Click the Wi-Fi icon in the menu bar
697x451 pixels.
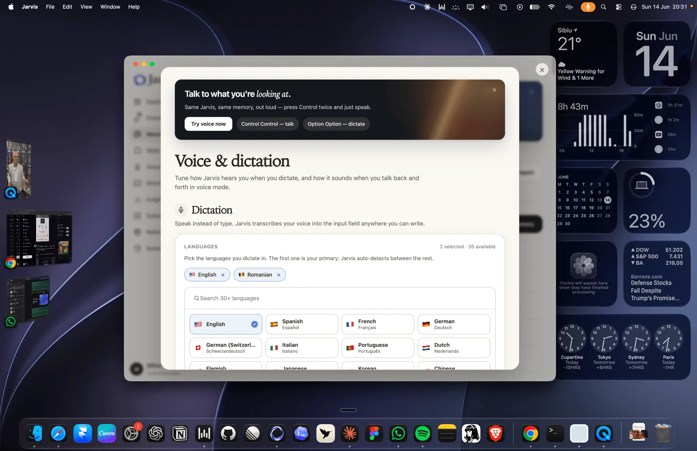(551, 7)
